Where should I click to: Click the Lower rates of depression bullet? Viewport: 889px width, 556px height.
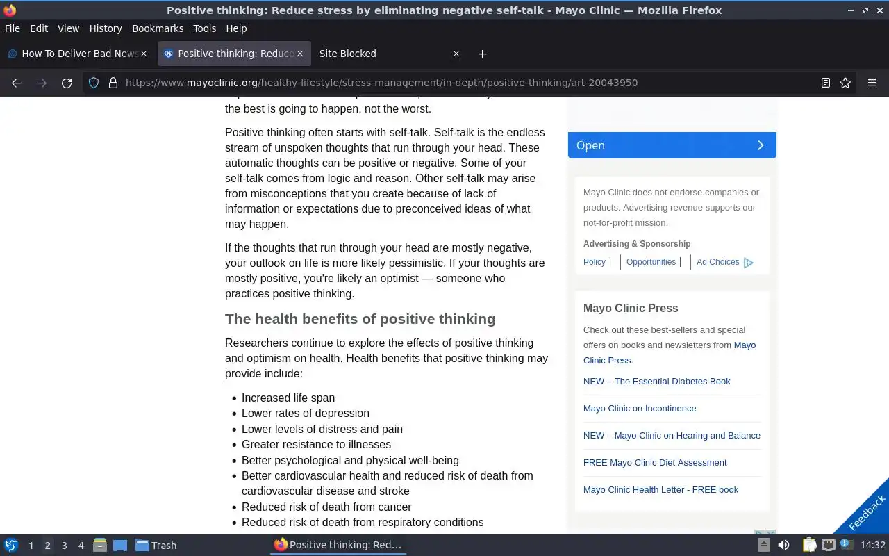(306, 413)
